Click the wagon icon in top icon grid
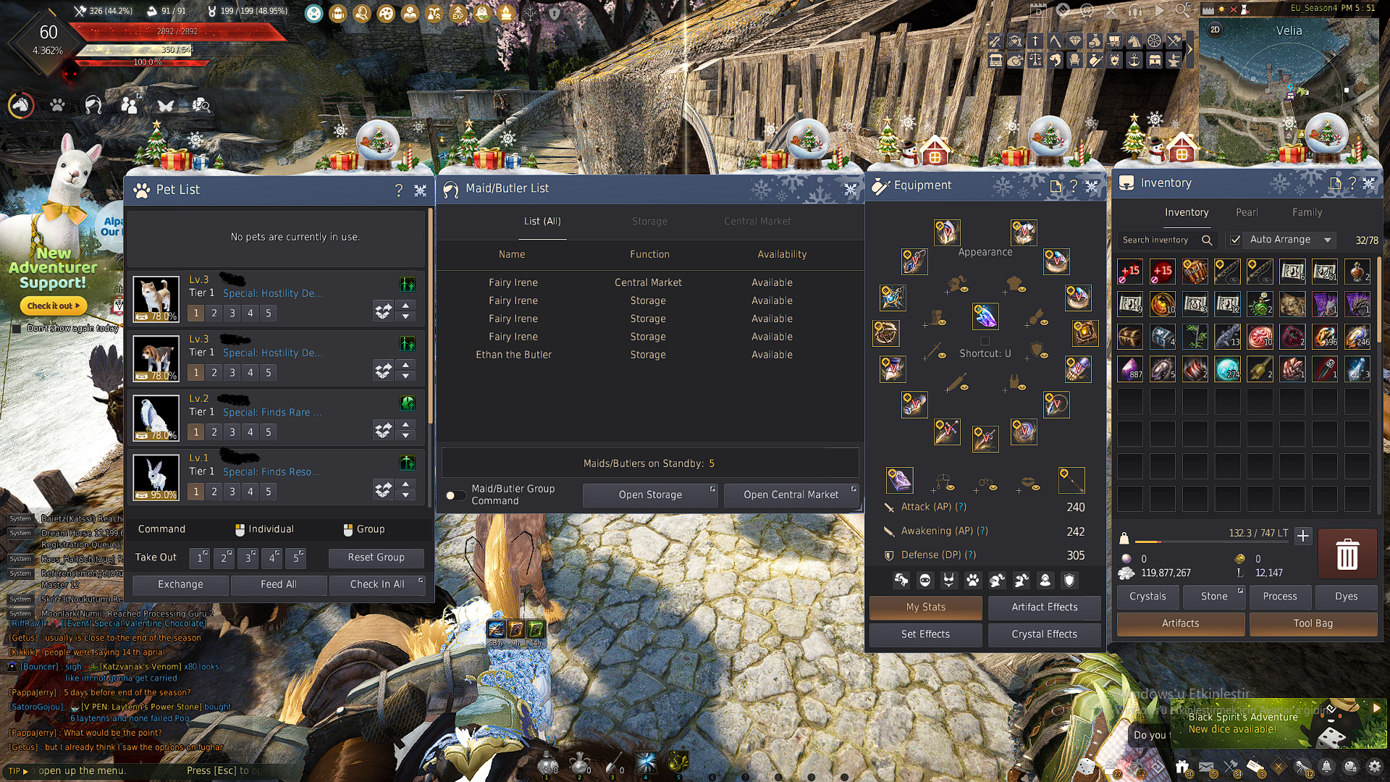 tap(1115, 41)
